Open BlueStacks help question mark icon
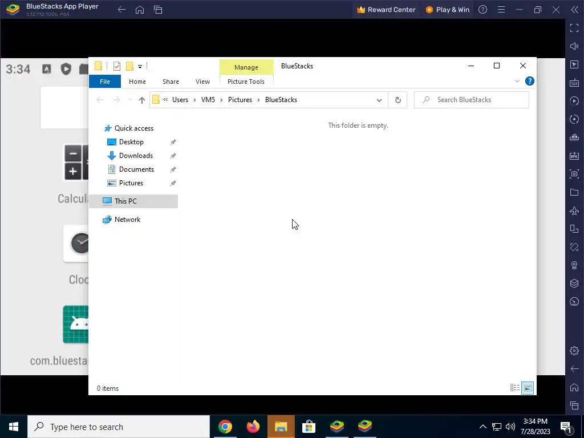Image resolution: width=584 pixels, height=438 pixels. (482, 10)
